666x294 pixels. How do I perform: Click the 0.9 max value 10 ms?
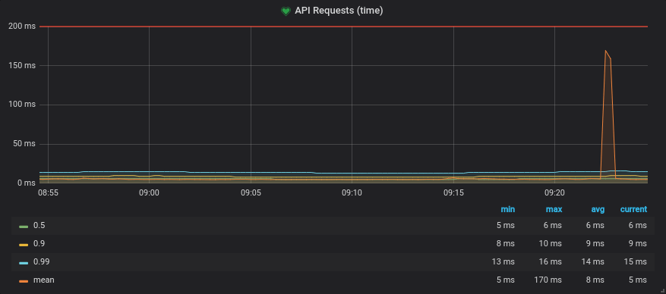point(550,243)
